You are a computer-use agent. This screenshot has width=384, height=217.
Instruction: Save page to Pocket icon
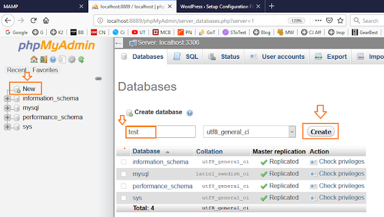[329, 20]
